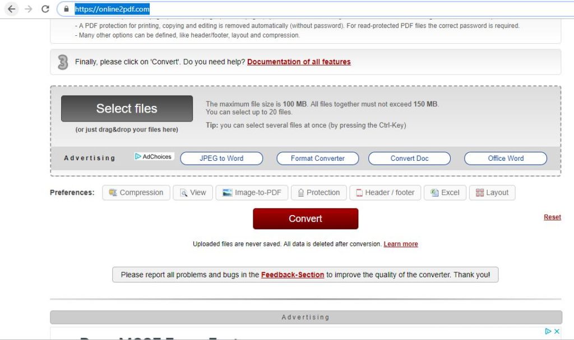
Task: Click the padlock site security icon
Action: pos(66,9)
